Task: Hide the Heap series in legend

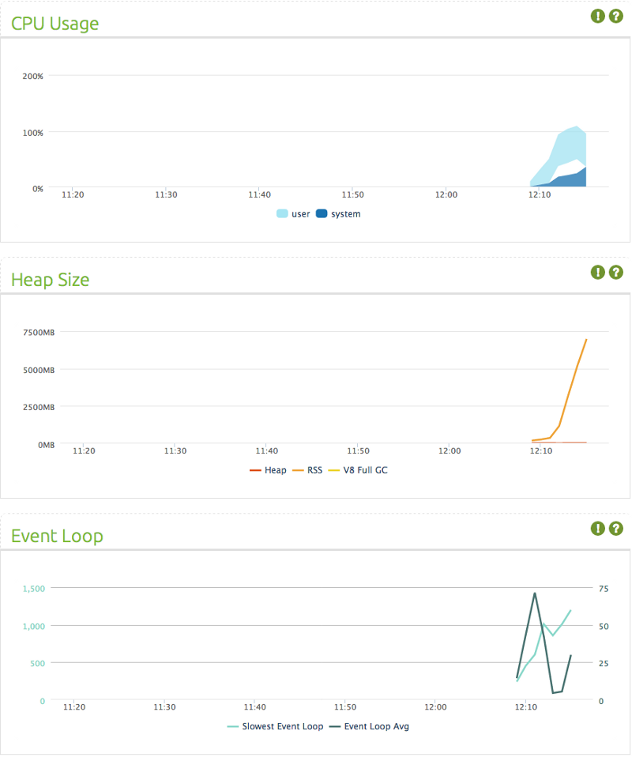Action: point(268,470)
